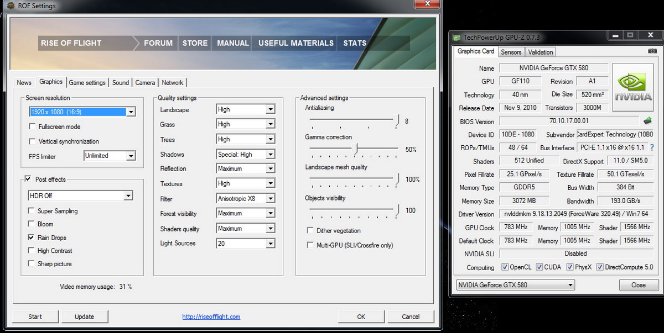Click the Antialiasing slider handle
The image size is (664, 333).
point(396,121)
